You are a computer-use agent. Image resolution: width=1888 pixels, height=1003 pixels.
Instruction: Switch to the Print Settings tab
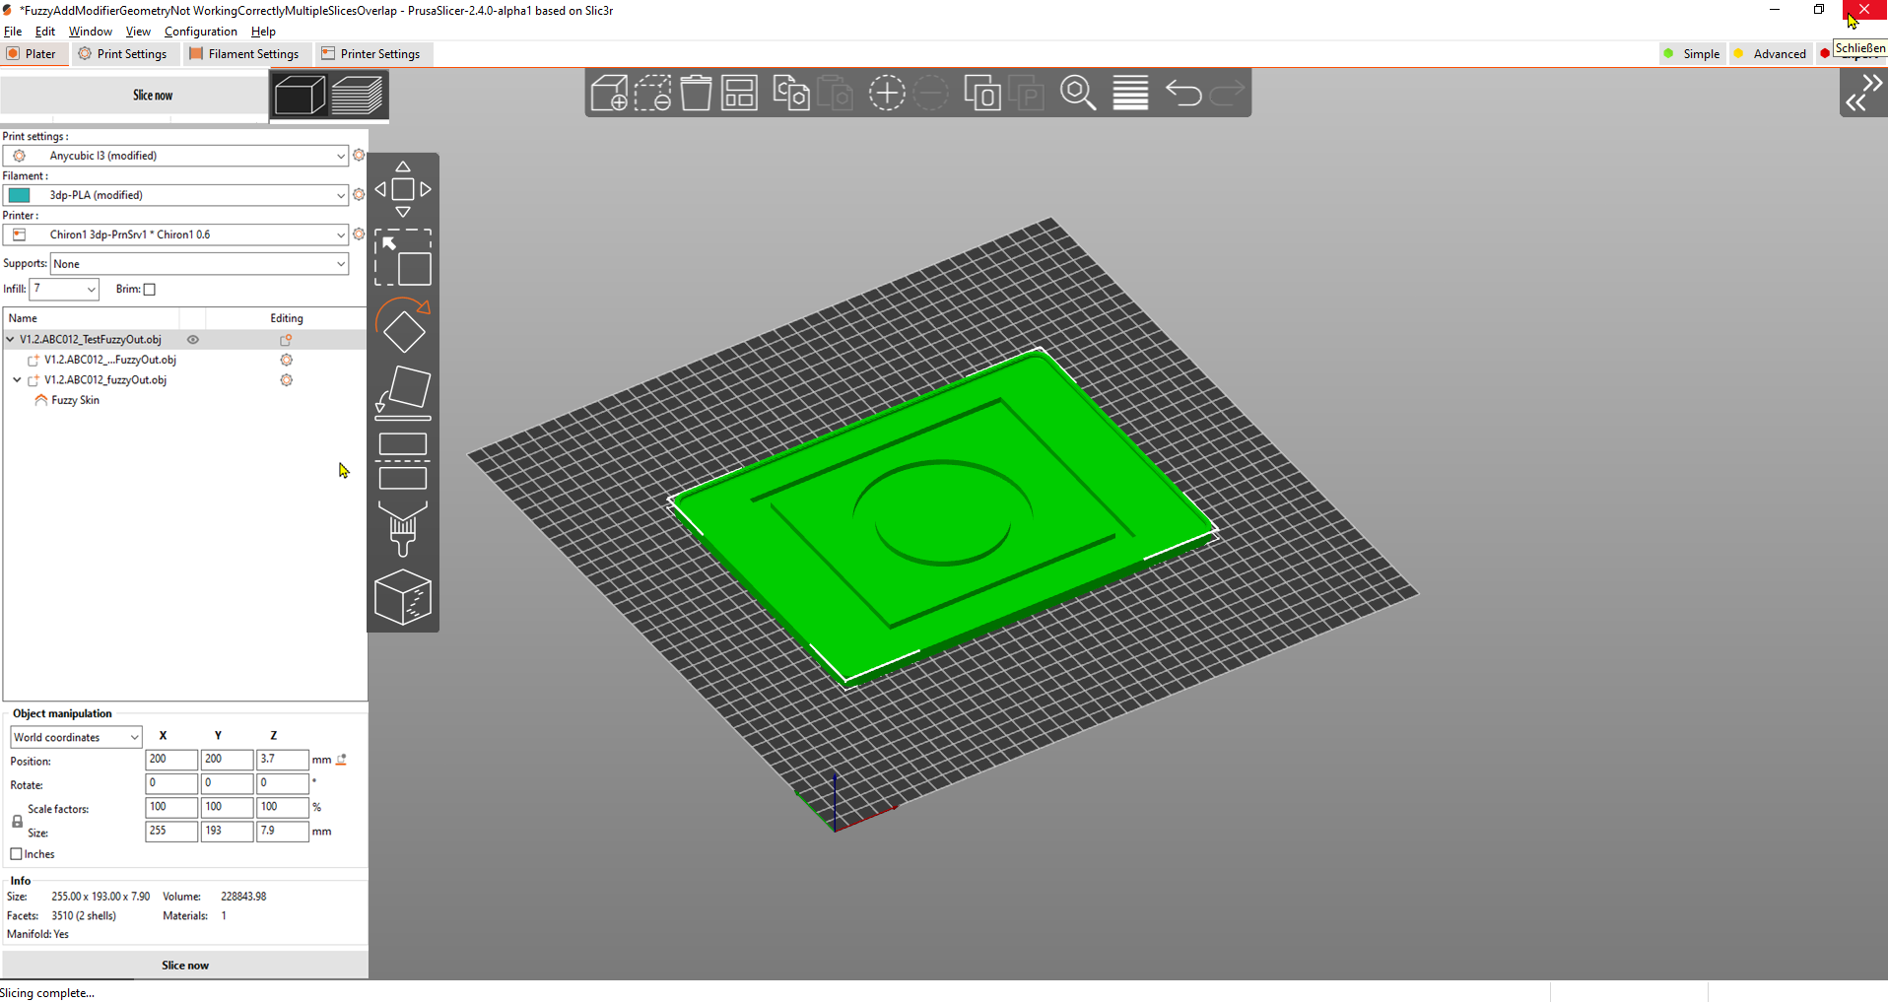(123, 54)
